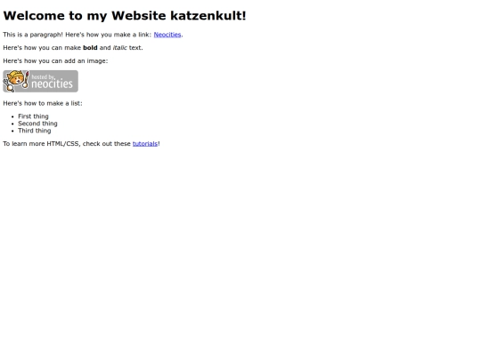Click the cat mascot in the badge

coord(16,81)
